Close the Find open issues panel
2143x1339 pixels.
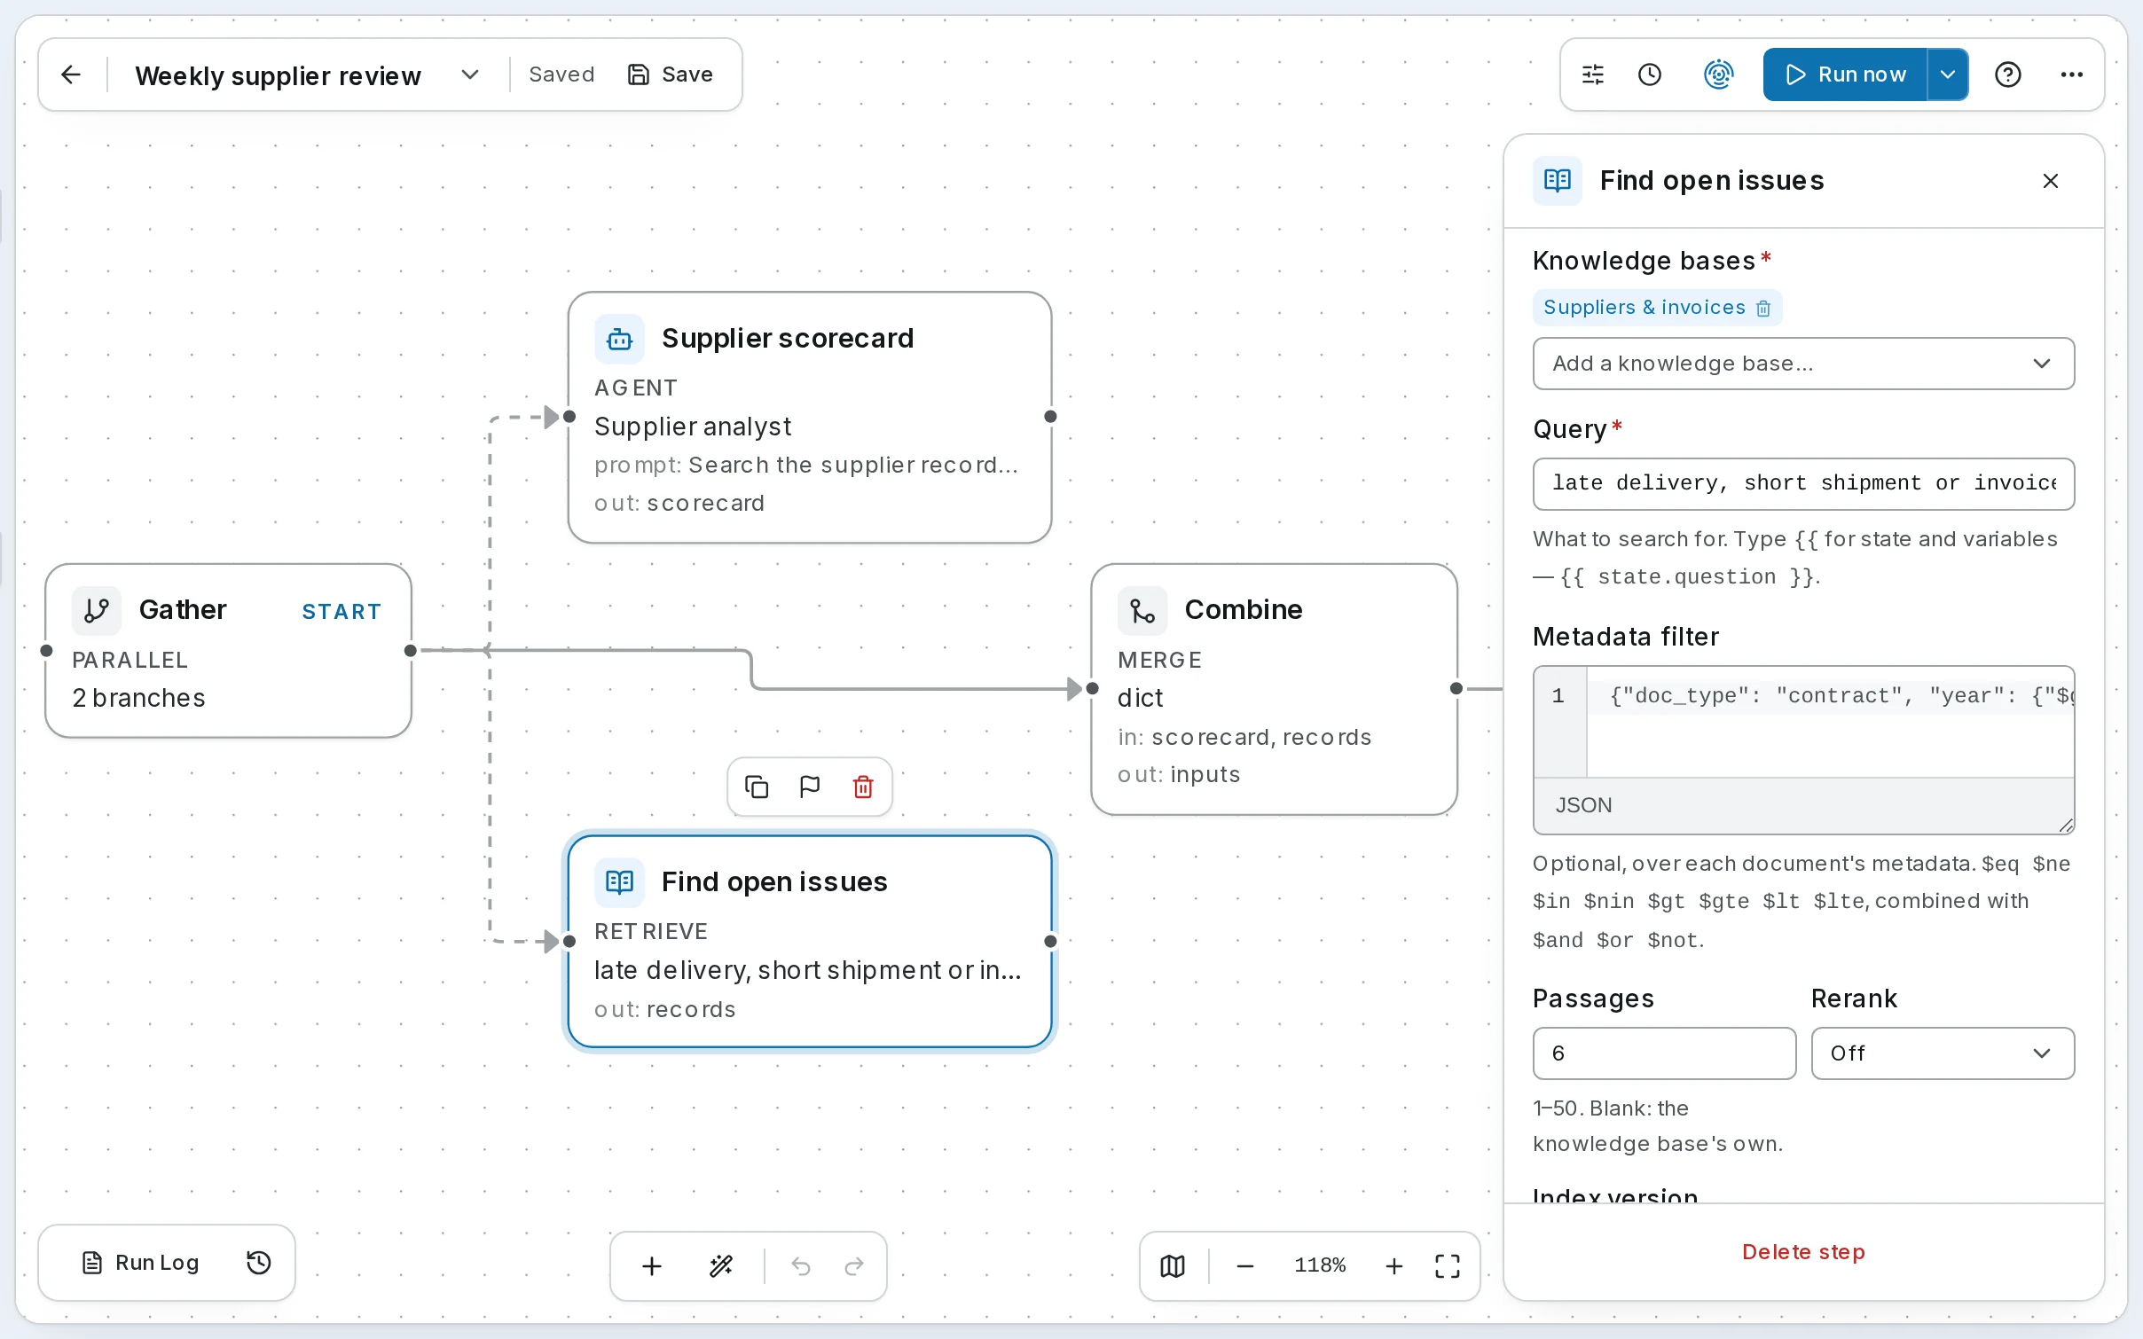point(2051,181)
